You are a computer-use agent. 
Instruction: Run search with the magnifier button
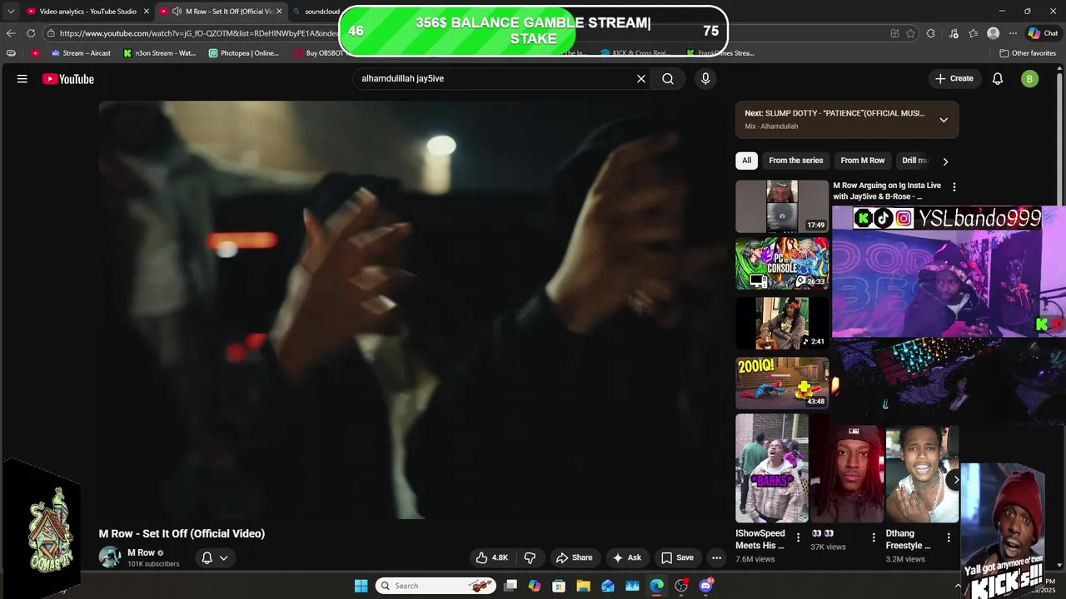pyautogui.click(x=668, y=79)
